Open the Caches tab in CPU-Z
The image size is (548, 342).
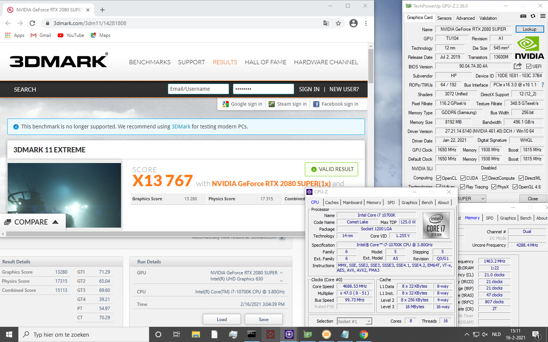[332, 203]
